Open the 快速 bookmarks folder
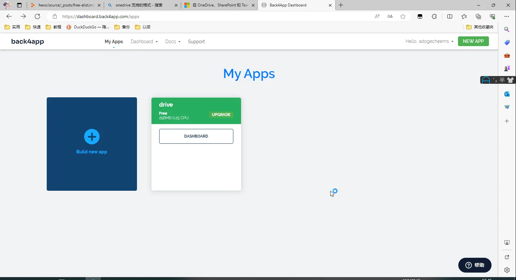 pos(33,27)
